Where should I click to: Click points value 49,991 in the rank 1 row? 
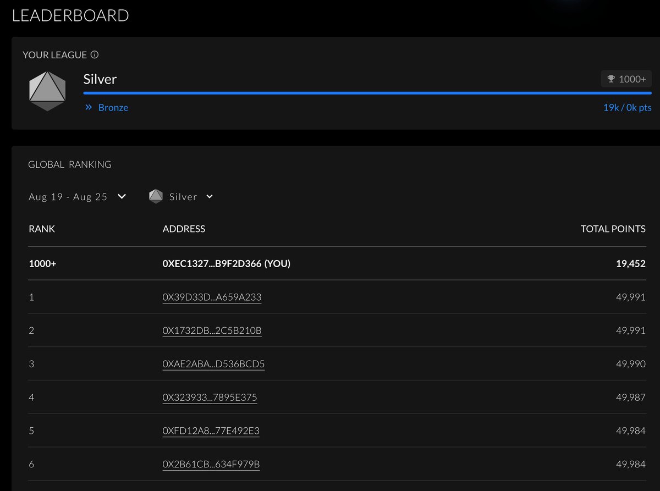coord(631,297)
